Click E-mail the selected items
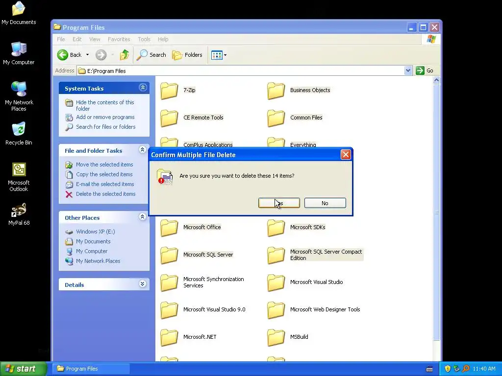The height and width of the screenshot is (376, 502). (105, 184)
